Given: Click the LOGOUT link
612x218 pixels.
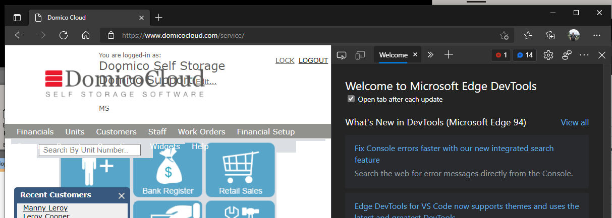Looking at the screenshot, I should pyautogui.click(x=313, y=60).
